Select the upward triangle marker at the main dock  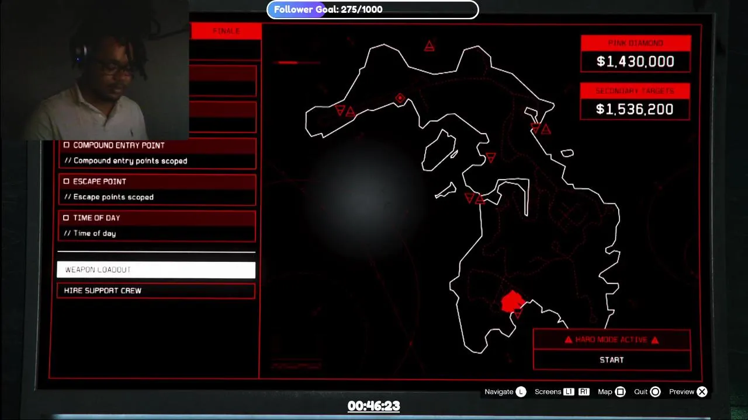pyautogui.click(x=480, y=199)
